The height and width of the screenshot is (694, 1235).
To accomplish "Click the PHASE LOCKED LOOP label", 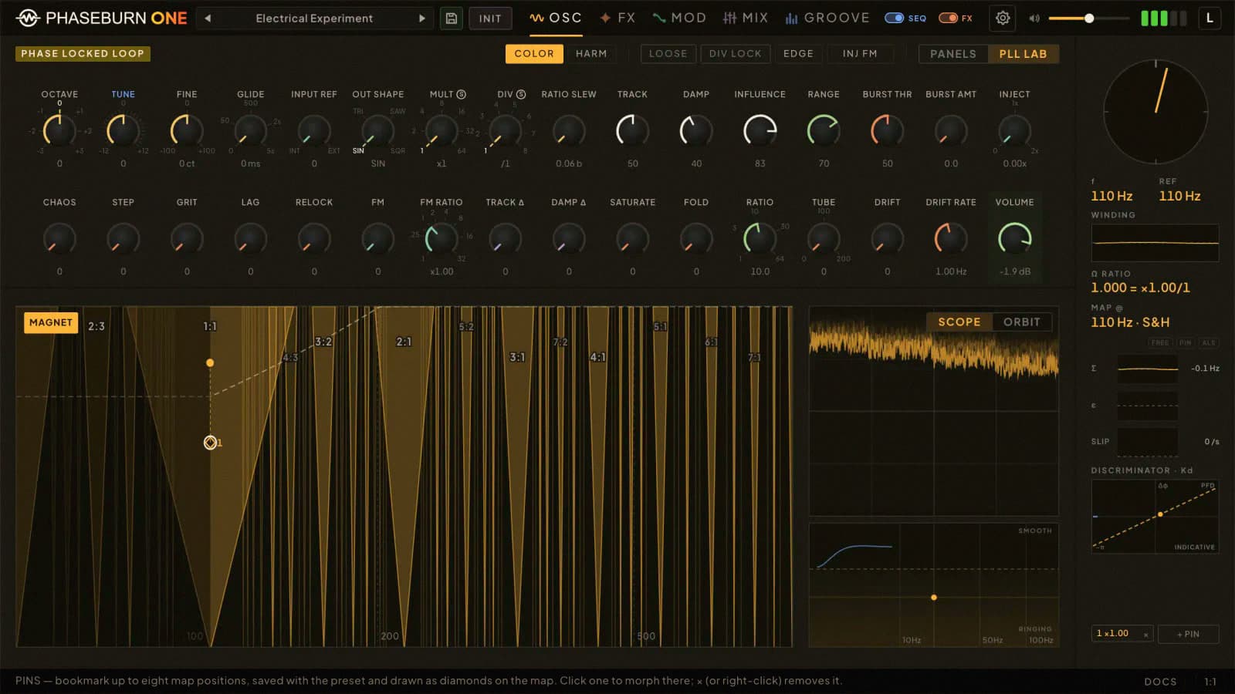I will [x=83, y=53].
